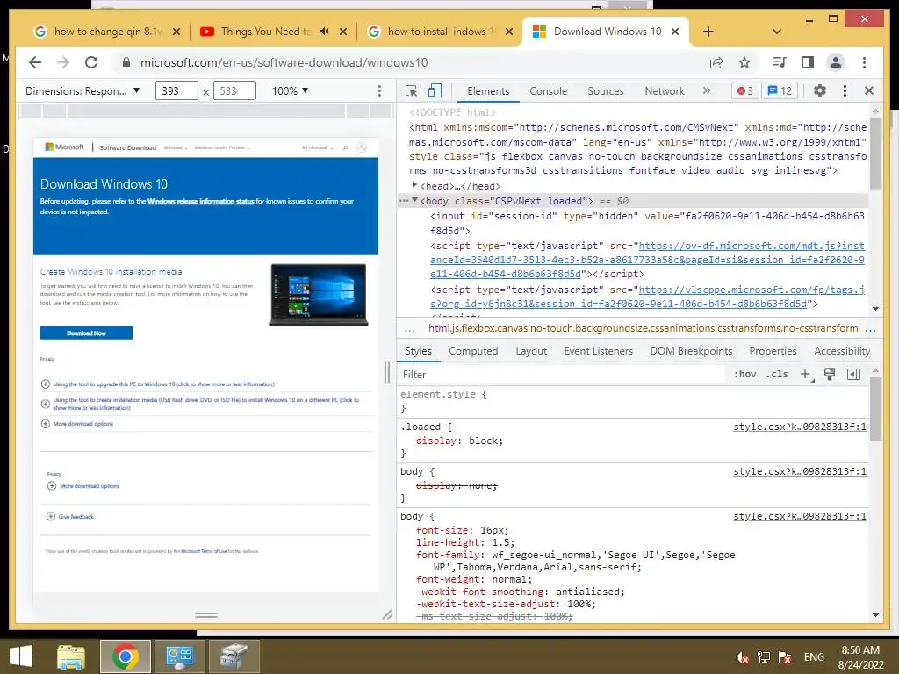Toggle the .cls class editor button
This screenshot has height=674, width=899.
click(778, 374)
